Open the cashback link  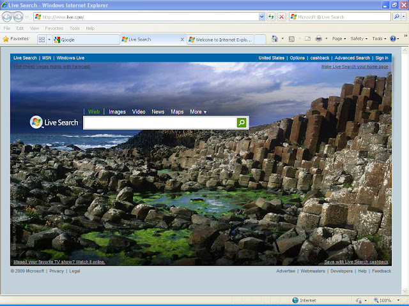(x=320, y=58)
